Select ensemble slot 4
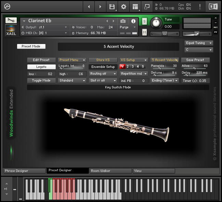The image size is (222, 202). 138,67
